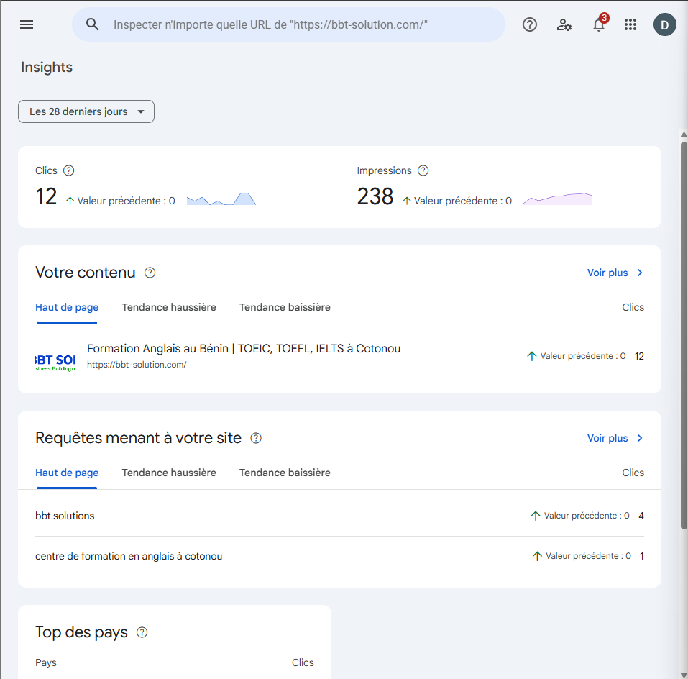Screen dimensions: 688x679
Task: Click the Pays column header
Action: pyautogui.click(x=46, y=662)
